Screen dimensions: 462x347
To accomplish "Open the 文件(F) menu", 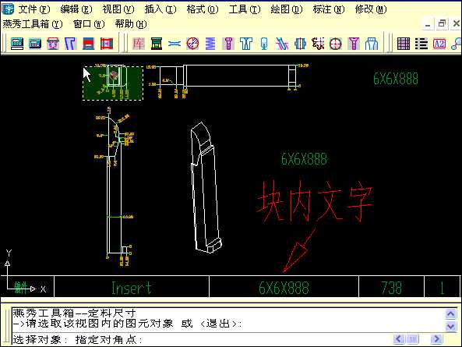I will [34, 9].
